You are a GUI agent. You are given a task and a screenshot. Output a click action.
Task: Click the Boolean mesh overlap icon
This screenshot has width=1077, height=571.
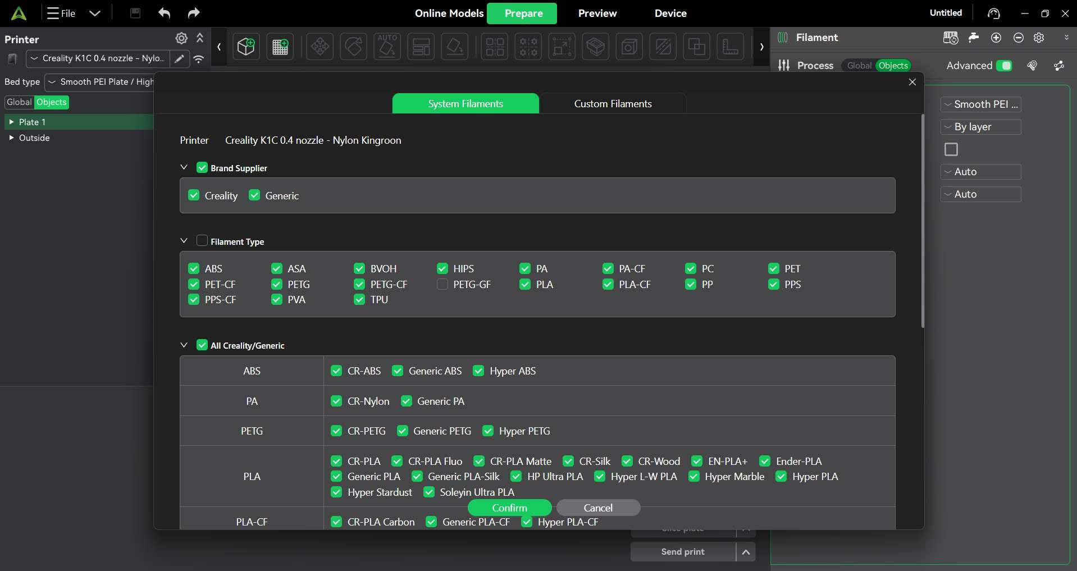click(x=697, y=47)
